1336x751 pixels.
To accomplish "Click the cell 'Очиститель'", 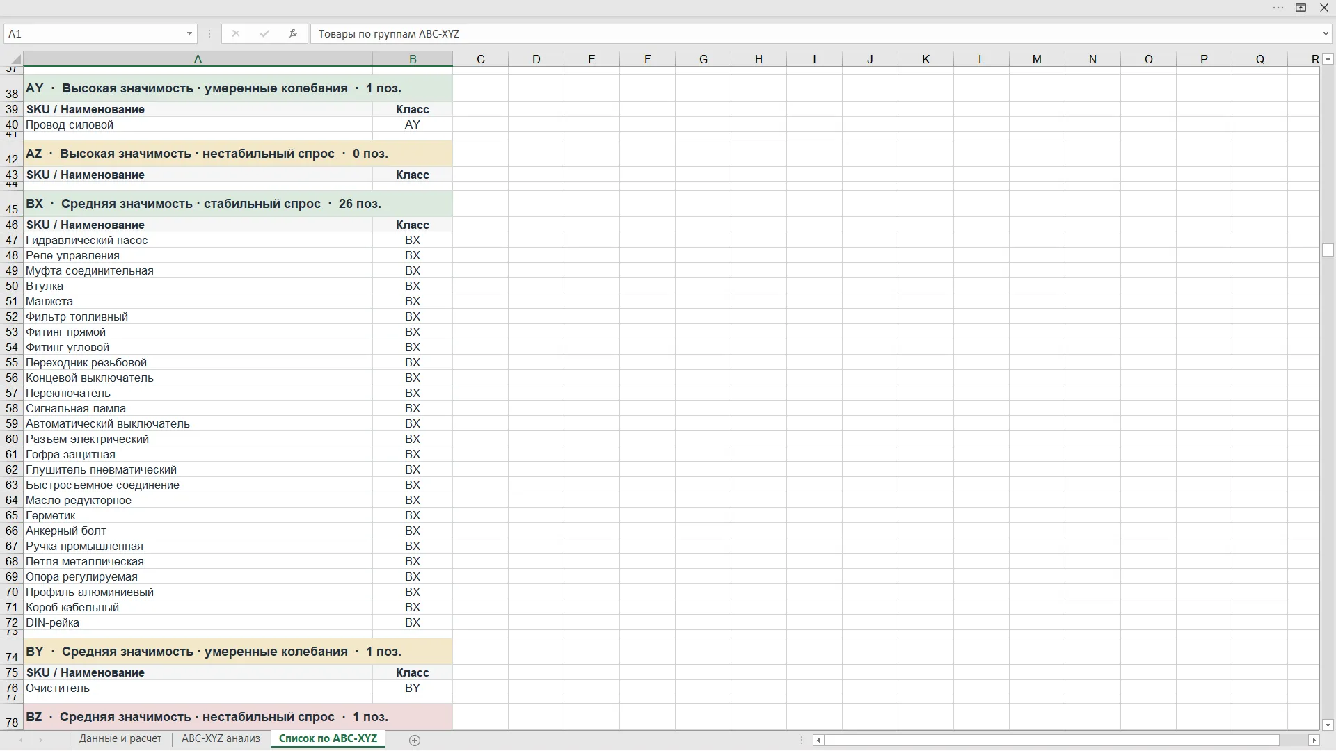I will (x=198, y=688).
